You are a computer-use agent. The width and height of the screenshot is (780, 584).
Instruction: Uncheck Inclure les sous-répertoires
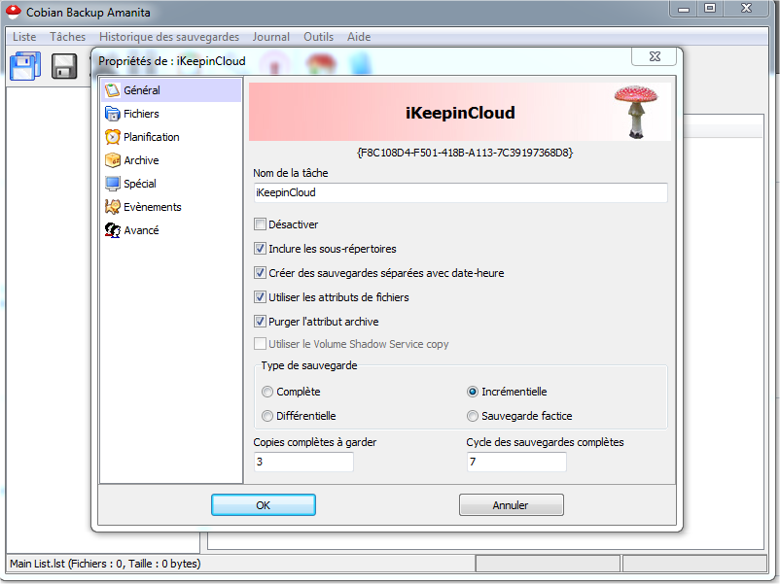[x=260, y=249]
